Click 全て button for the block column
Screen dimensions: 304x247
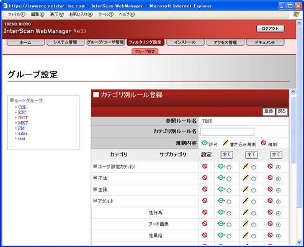point(276,155)
